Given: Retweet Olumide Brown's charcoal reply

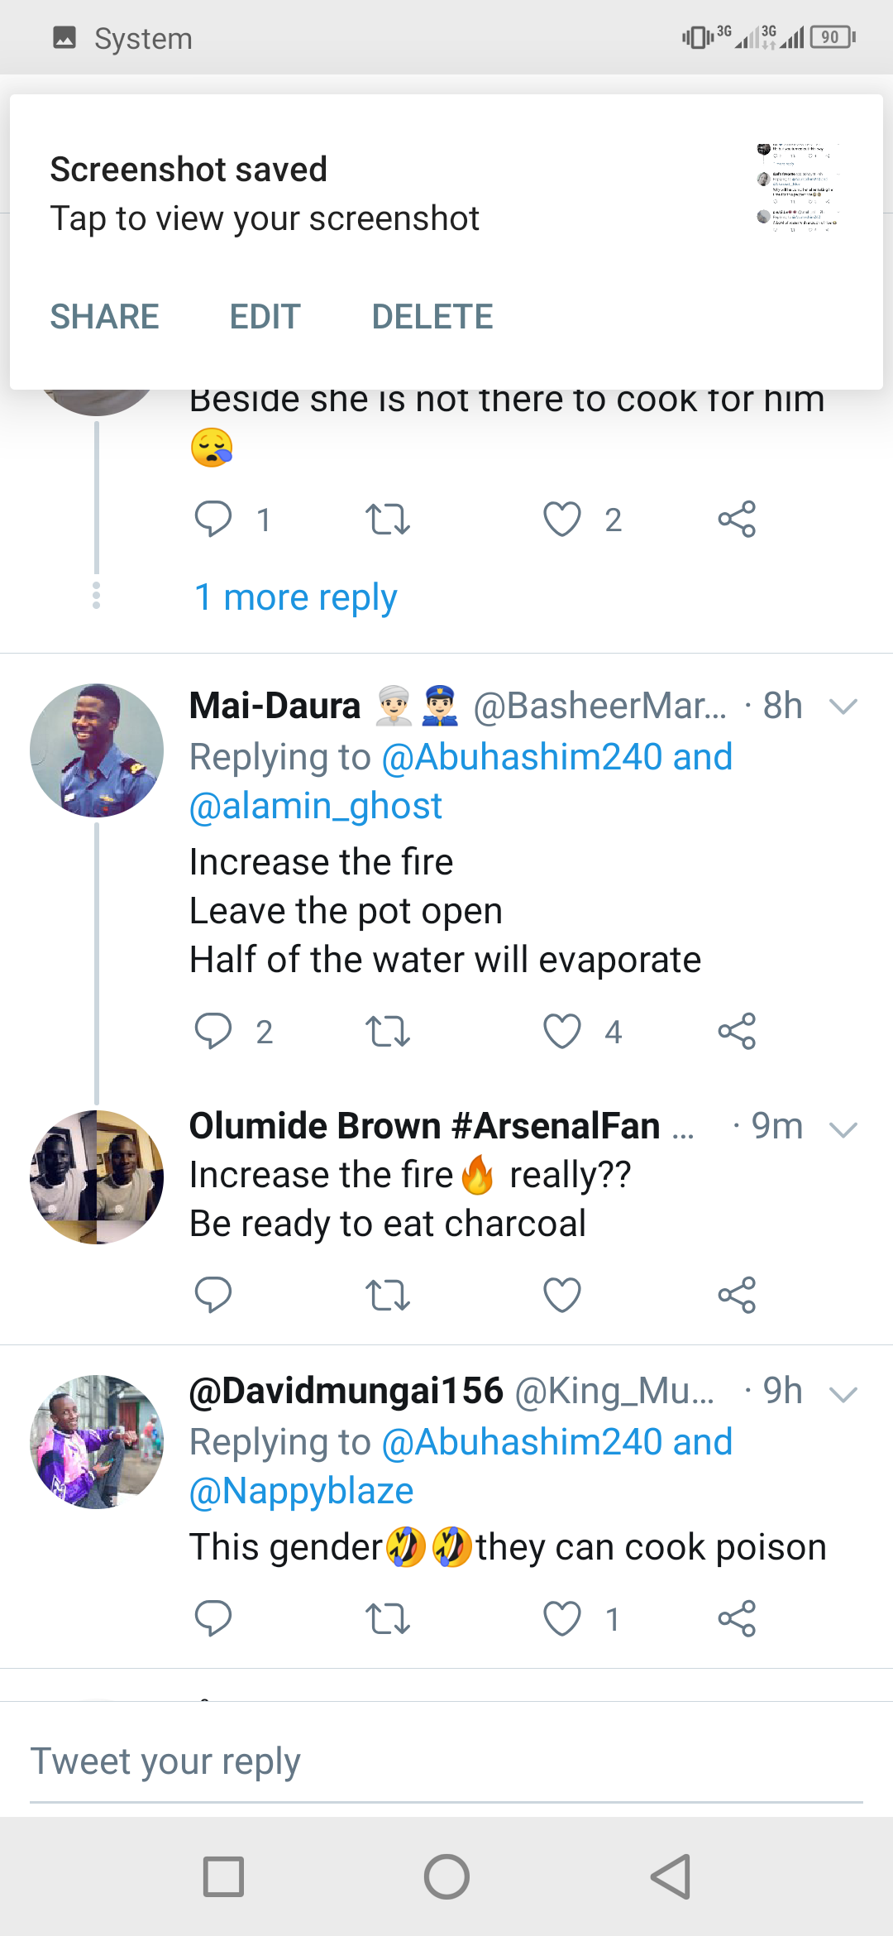Looking at the screenshot, I should (387, 1295).
